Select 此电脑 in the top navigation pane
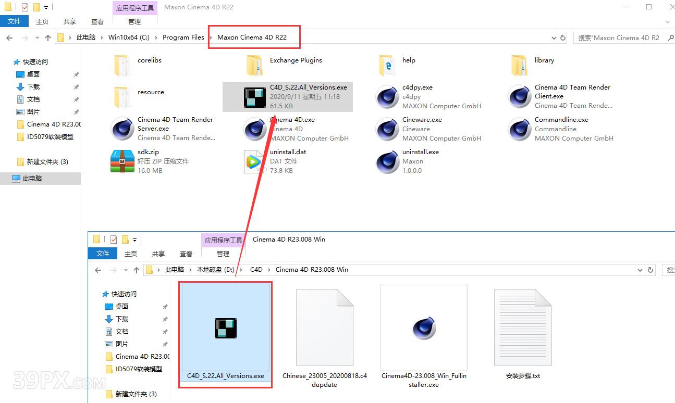 tap(32, 178)
